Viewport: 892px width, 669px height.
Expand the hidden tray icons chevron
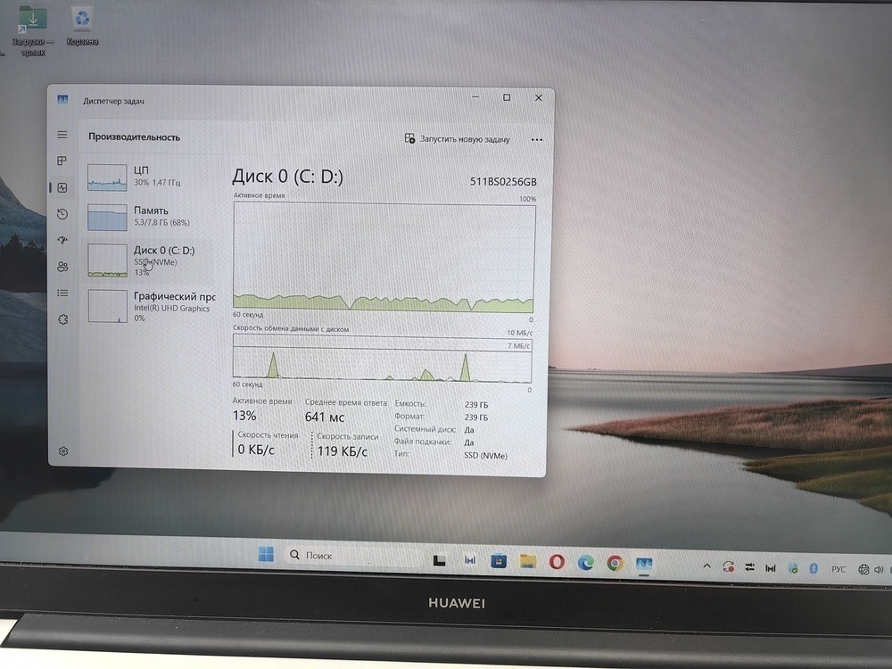click(x=707, y=566)
